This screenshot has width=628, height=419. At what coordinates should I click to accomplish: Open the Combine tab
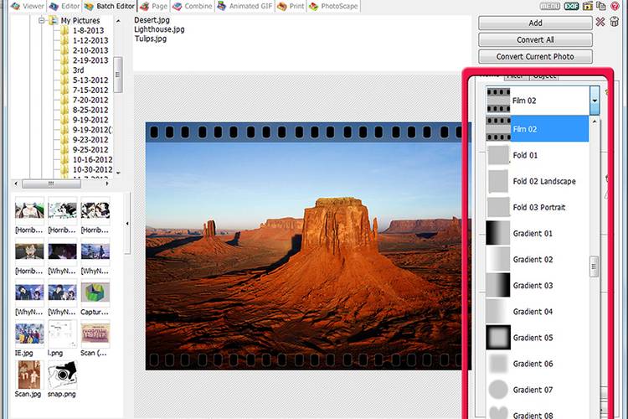pos(193,6)
